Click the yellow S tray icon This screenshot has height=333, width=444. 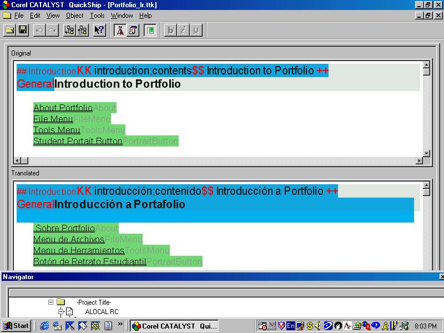click(310, 326)
